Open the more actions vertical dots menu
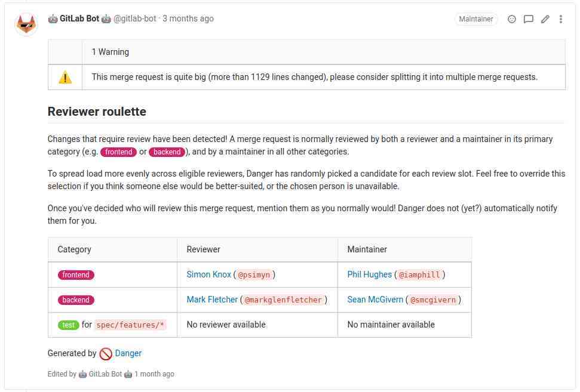The image size is (580, 392). coord(561,19)
